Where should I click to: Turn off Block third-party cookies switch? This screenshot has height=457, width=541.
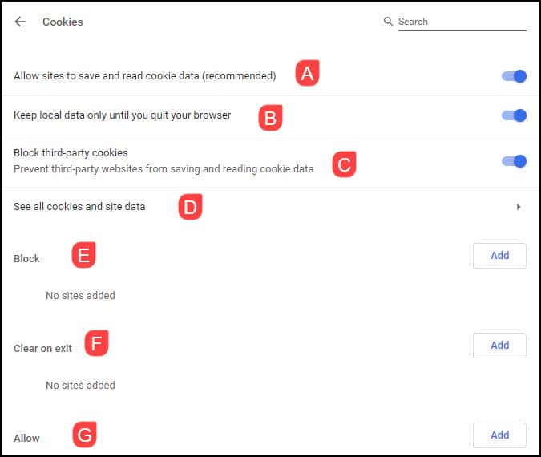click(514, 161)
